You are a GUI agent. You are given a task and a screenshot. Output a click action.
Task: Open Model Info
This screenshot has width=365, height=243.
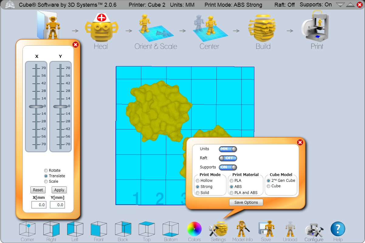[242, 229]
